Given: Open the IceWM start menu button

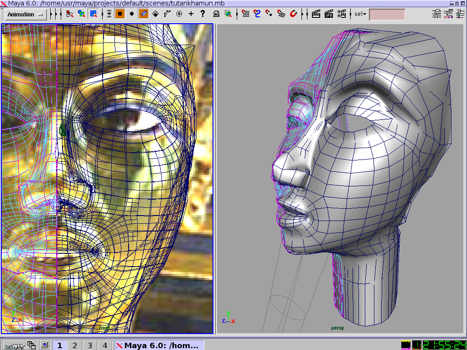Looking at the screenshot, I should point(14,345).
